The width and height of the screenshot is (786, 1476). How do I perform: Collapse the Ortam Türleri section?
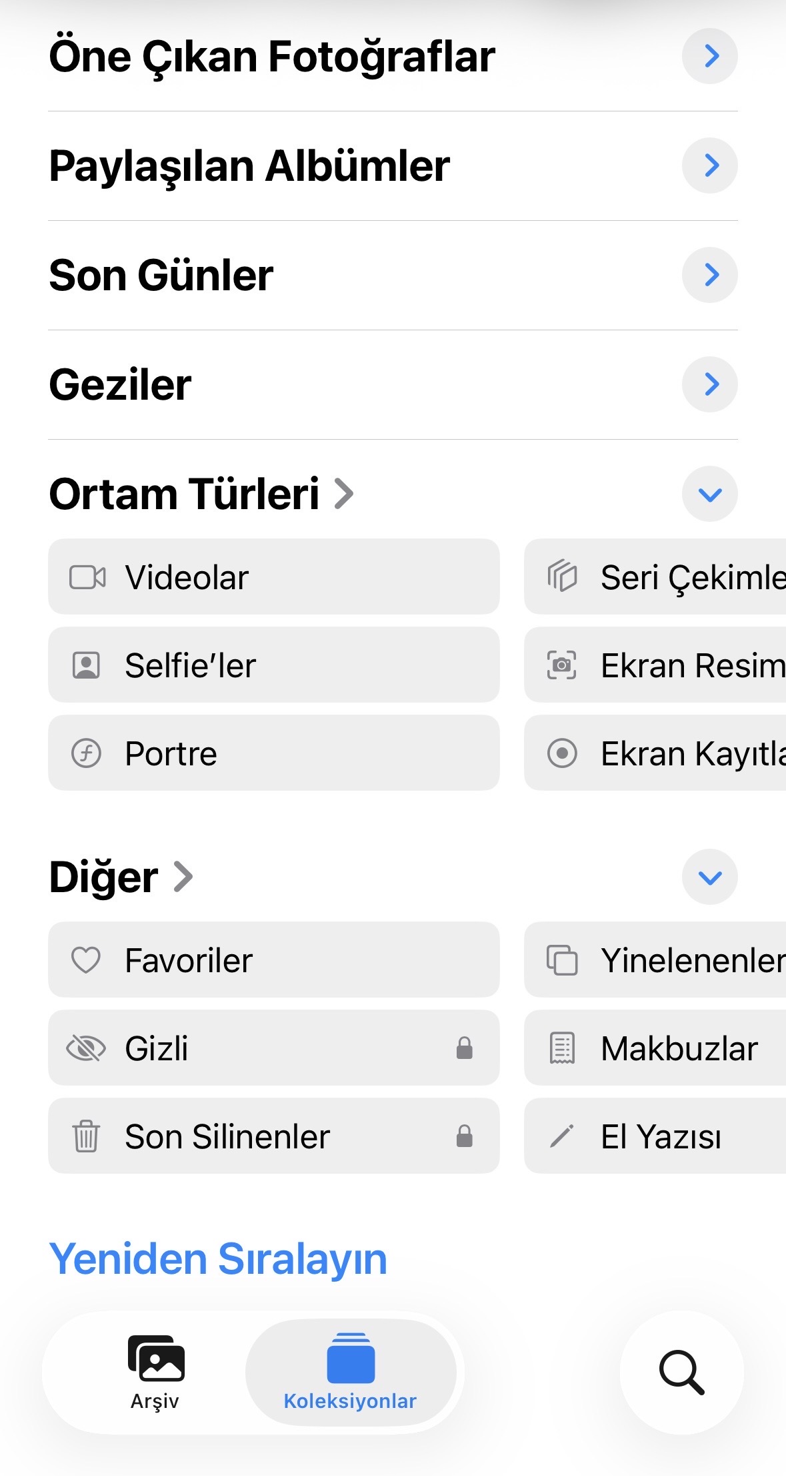710,494
